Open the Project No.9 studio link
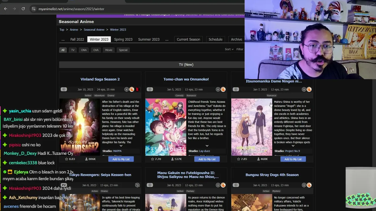The image size is (376, 211). 293,151
